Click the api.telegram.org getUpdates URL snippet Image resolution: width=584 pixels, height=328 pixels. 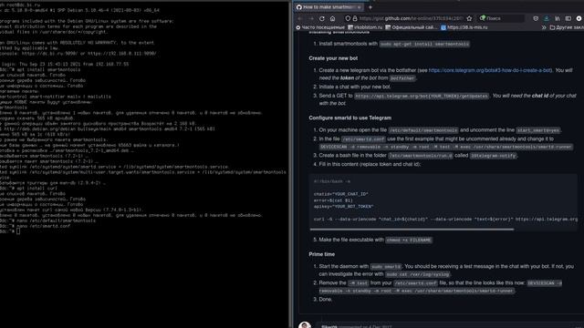click(x=422, y=96)
